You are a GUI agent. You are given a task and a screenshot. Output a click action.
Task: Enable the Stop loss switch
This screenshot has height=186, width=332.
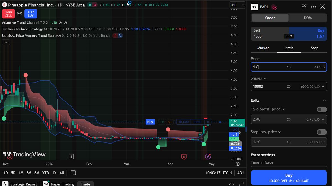(322, 132)
